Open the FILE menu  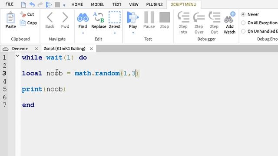coord(10,4)
